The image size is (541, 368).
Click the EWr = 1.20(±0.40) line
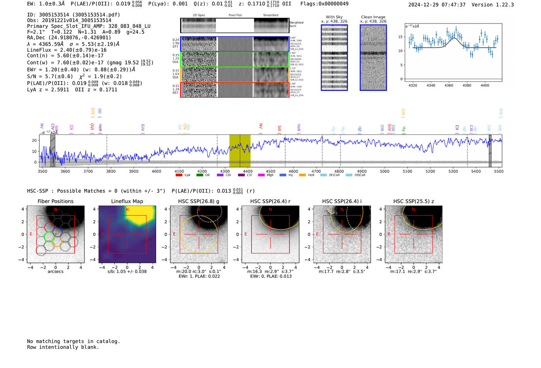(81, 70)
